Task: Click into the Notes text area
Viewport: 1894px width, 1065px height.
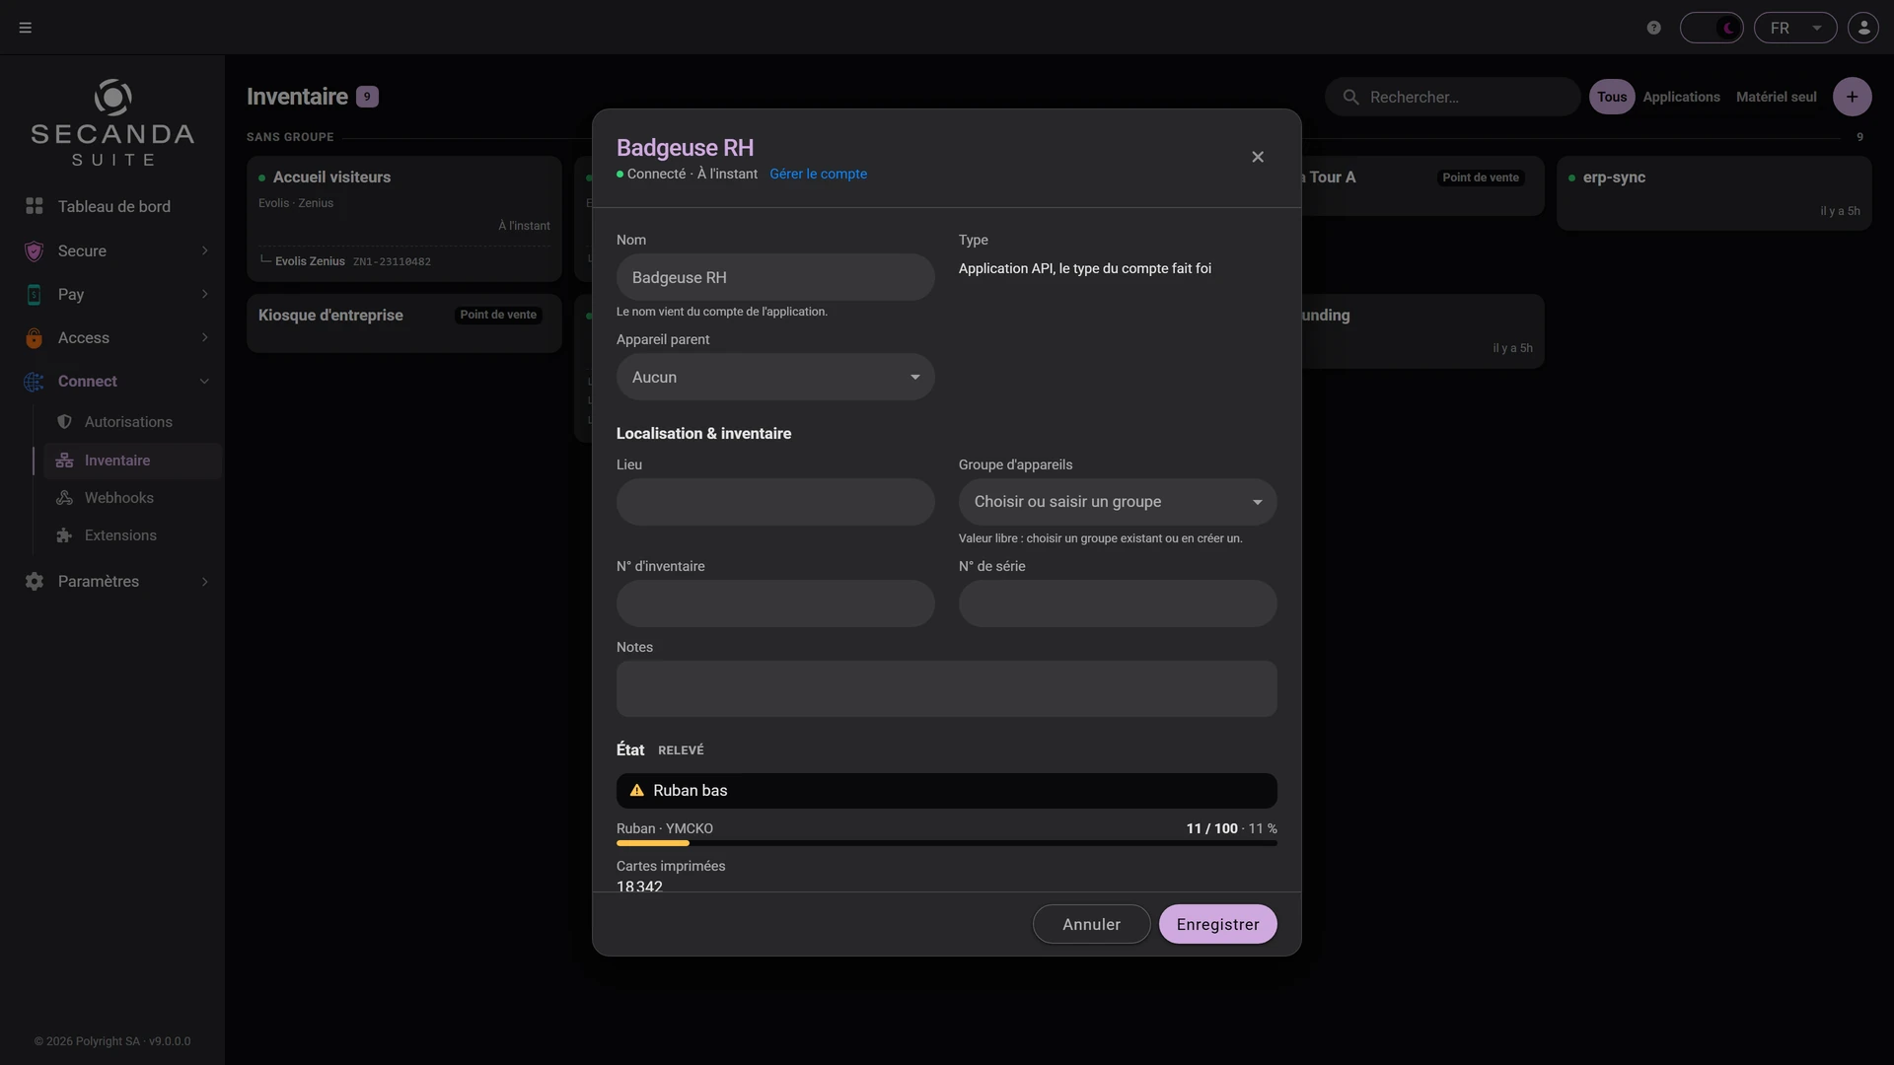Action: tap(947, 688)
